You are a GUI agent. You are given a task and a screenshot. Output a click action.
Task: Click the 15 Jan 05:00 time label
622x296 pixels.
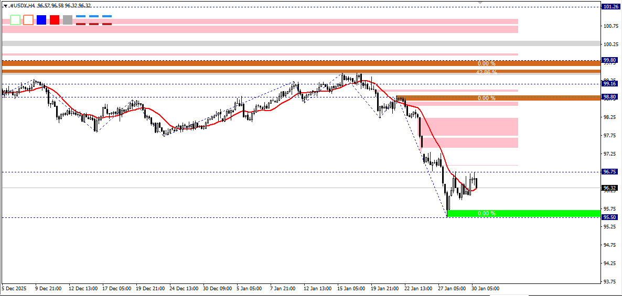351,289
